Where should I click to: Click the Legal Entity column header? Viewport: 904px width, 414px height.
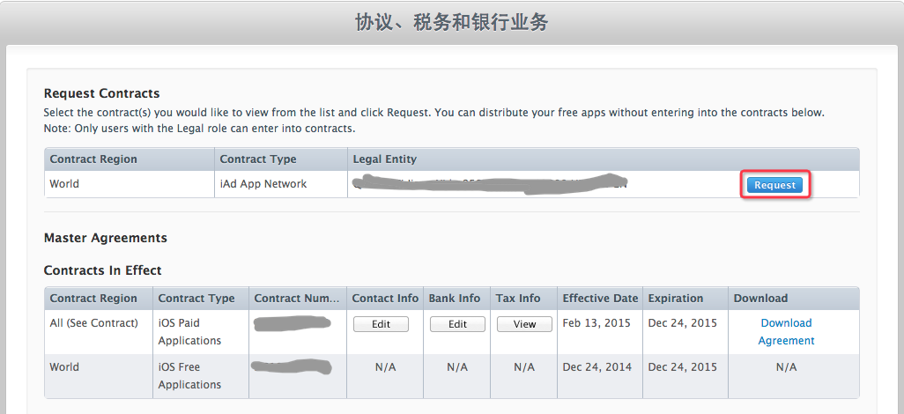click(x=384, y=159)
